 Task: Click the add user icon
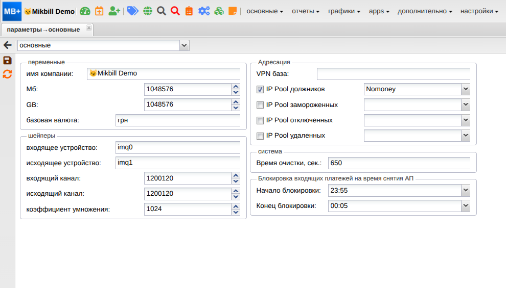tap(114, 11)
